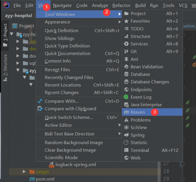Open the Spring tool window
The image size is (196, 182).
point(152,135)
